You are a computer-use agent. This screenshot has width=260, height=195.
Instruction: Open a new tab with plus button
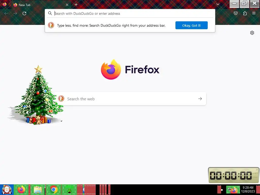coord(76,5)
